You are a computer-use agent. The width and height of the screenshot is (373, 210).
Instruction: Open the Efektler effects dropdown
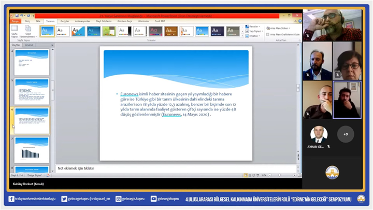point(253,36)
